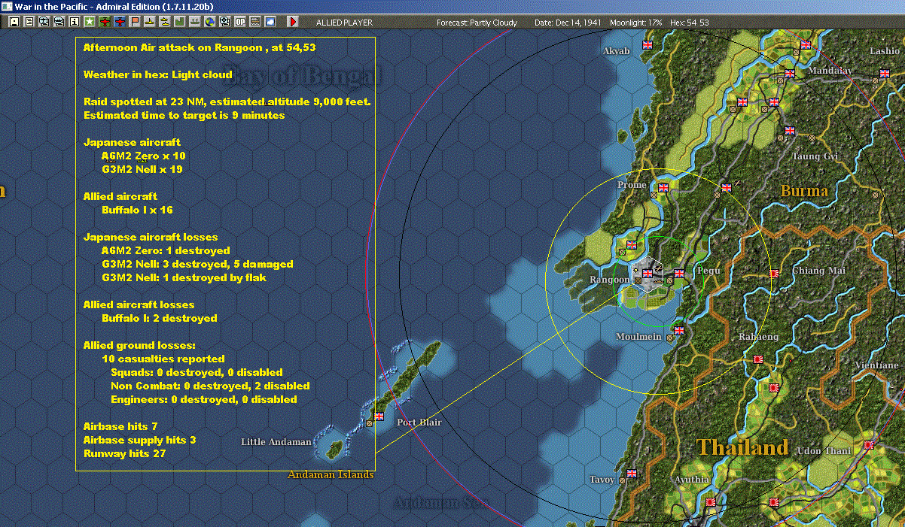905x527 pixels.
Task: Click the monitor icon next to the info icon
Action: point(59,22)
